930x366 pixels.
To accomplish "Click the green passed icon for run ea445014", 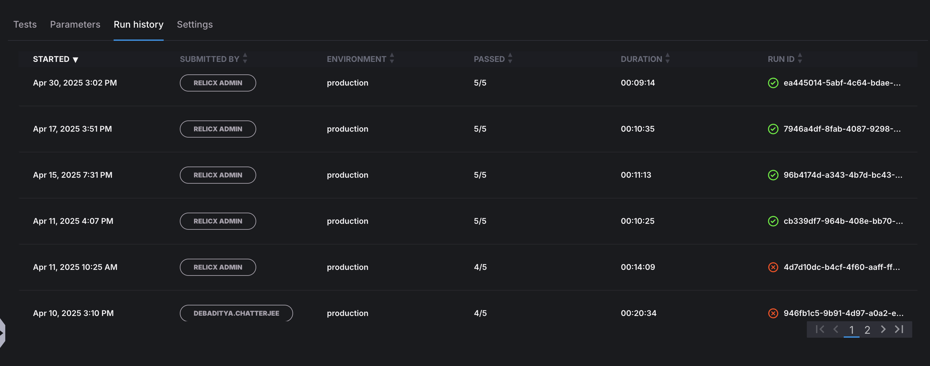I will coord(773,83).
